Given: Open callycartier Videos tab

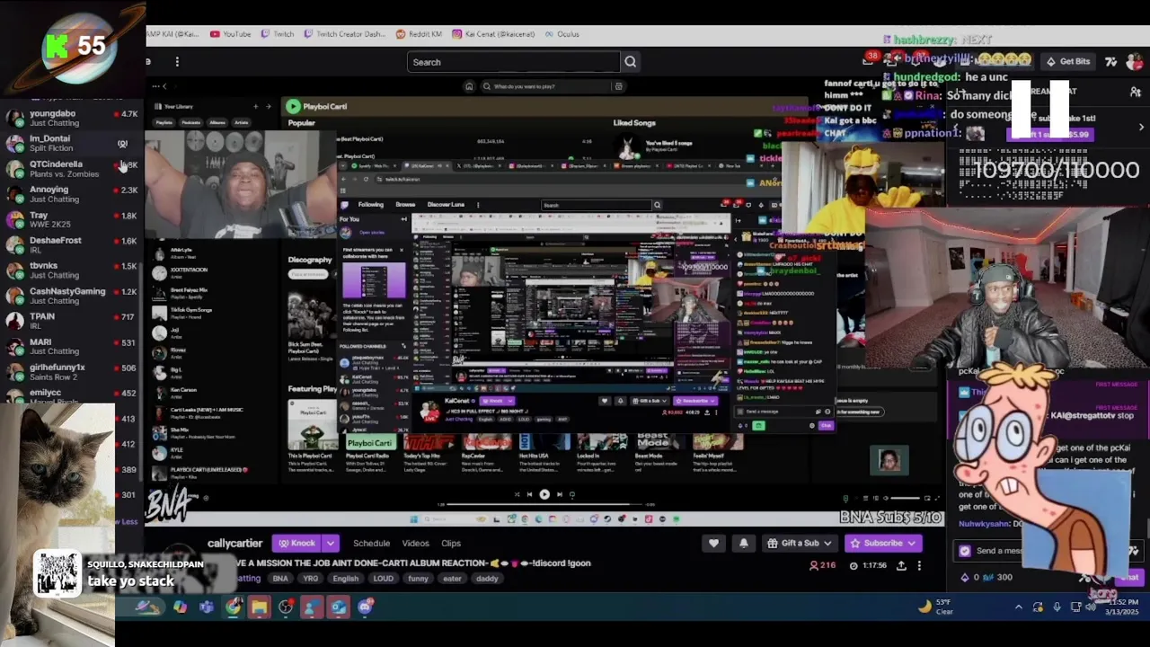Looking at the screenshot, I should point(415,543).
